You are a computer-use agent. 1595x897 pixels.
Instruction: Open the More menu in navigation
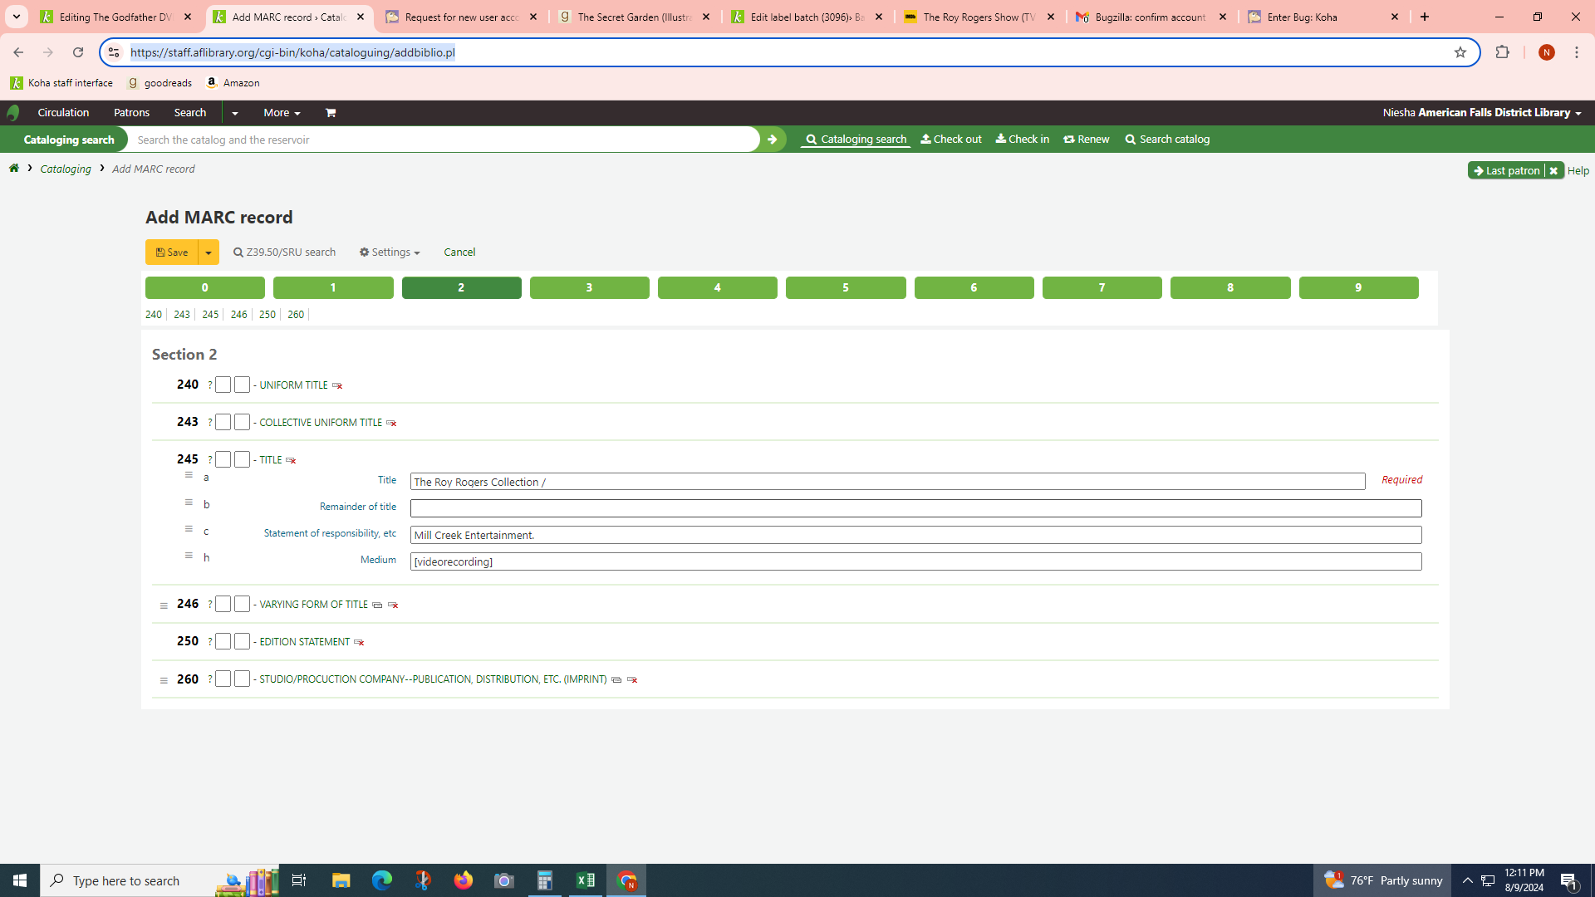click(x=282, y=113)
